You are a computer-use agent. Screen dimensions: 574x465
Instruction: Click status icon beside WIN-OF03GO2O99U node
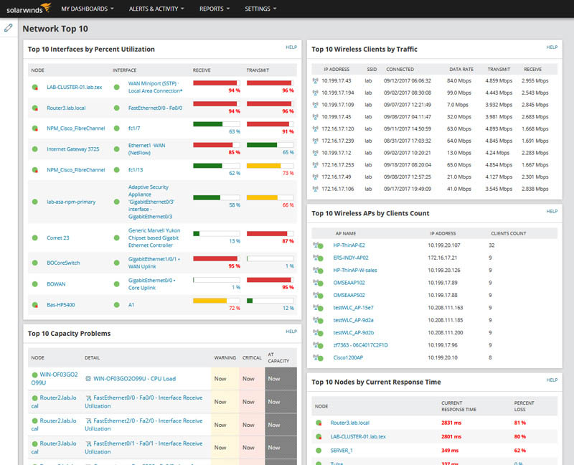34,375
